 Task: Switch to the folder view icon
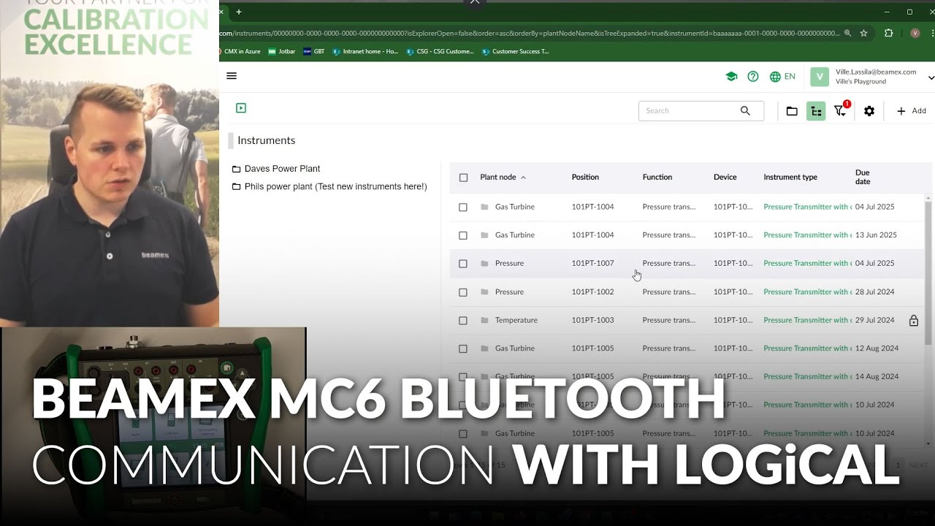coord(792,111)
